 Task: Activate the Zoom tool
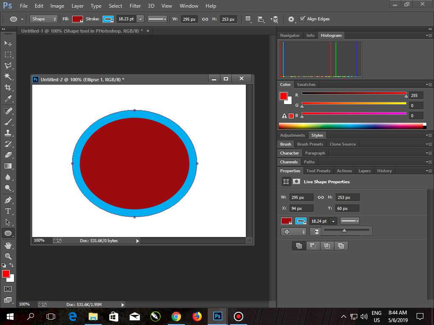click(8, 255)
